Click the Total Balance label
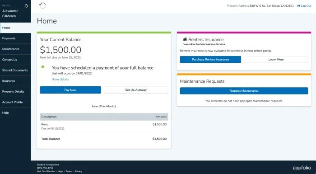The width and height of the screenshot is (316, 174). pos(51,139)
